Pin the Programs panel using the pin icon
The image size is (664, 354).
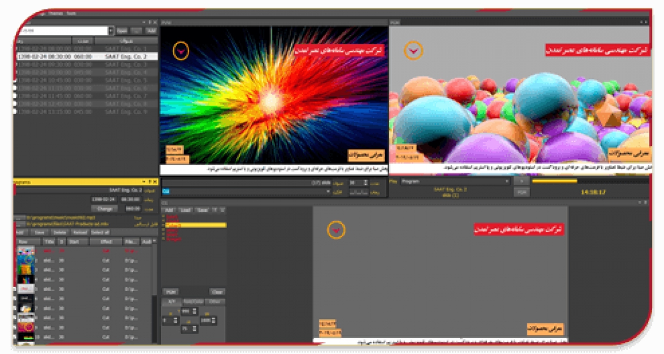click(149, 182)
